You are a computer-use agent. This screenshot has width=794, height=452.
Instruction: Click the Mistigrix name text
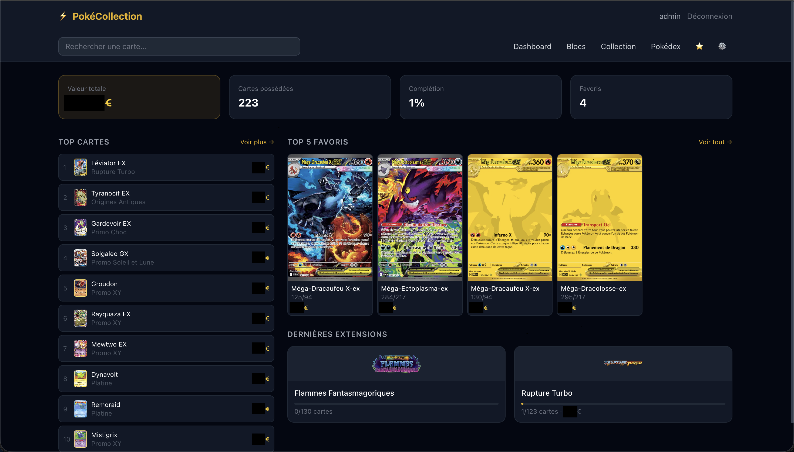tap(104, 435)
